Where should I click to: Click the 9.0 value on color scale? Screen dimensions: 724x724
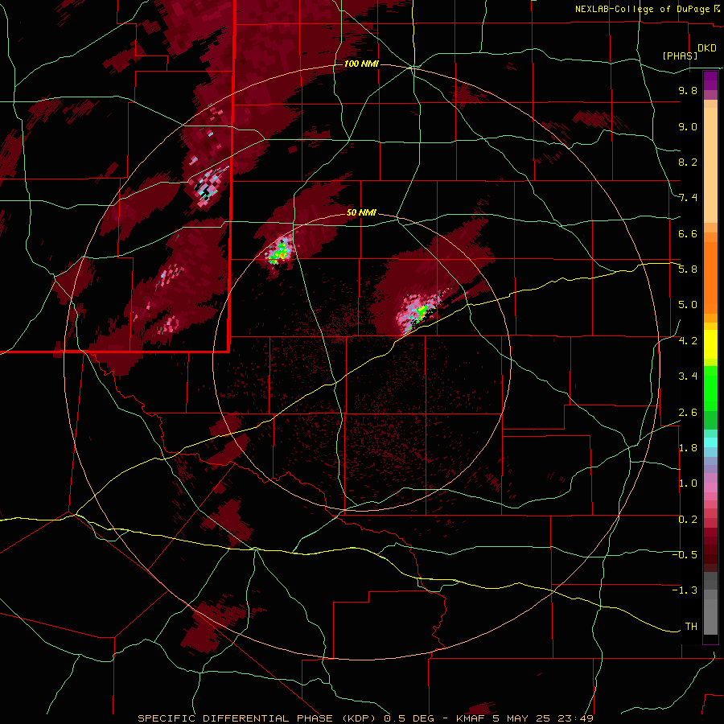coord(688,127)
